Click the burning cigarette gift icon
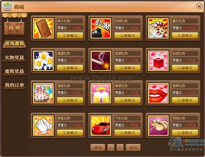 click(101, 61)
